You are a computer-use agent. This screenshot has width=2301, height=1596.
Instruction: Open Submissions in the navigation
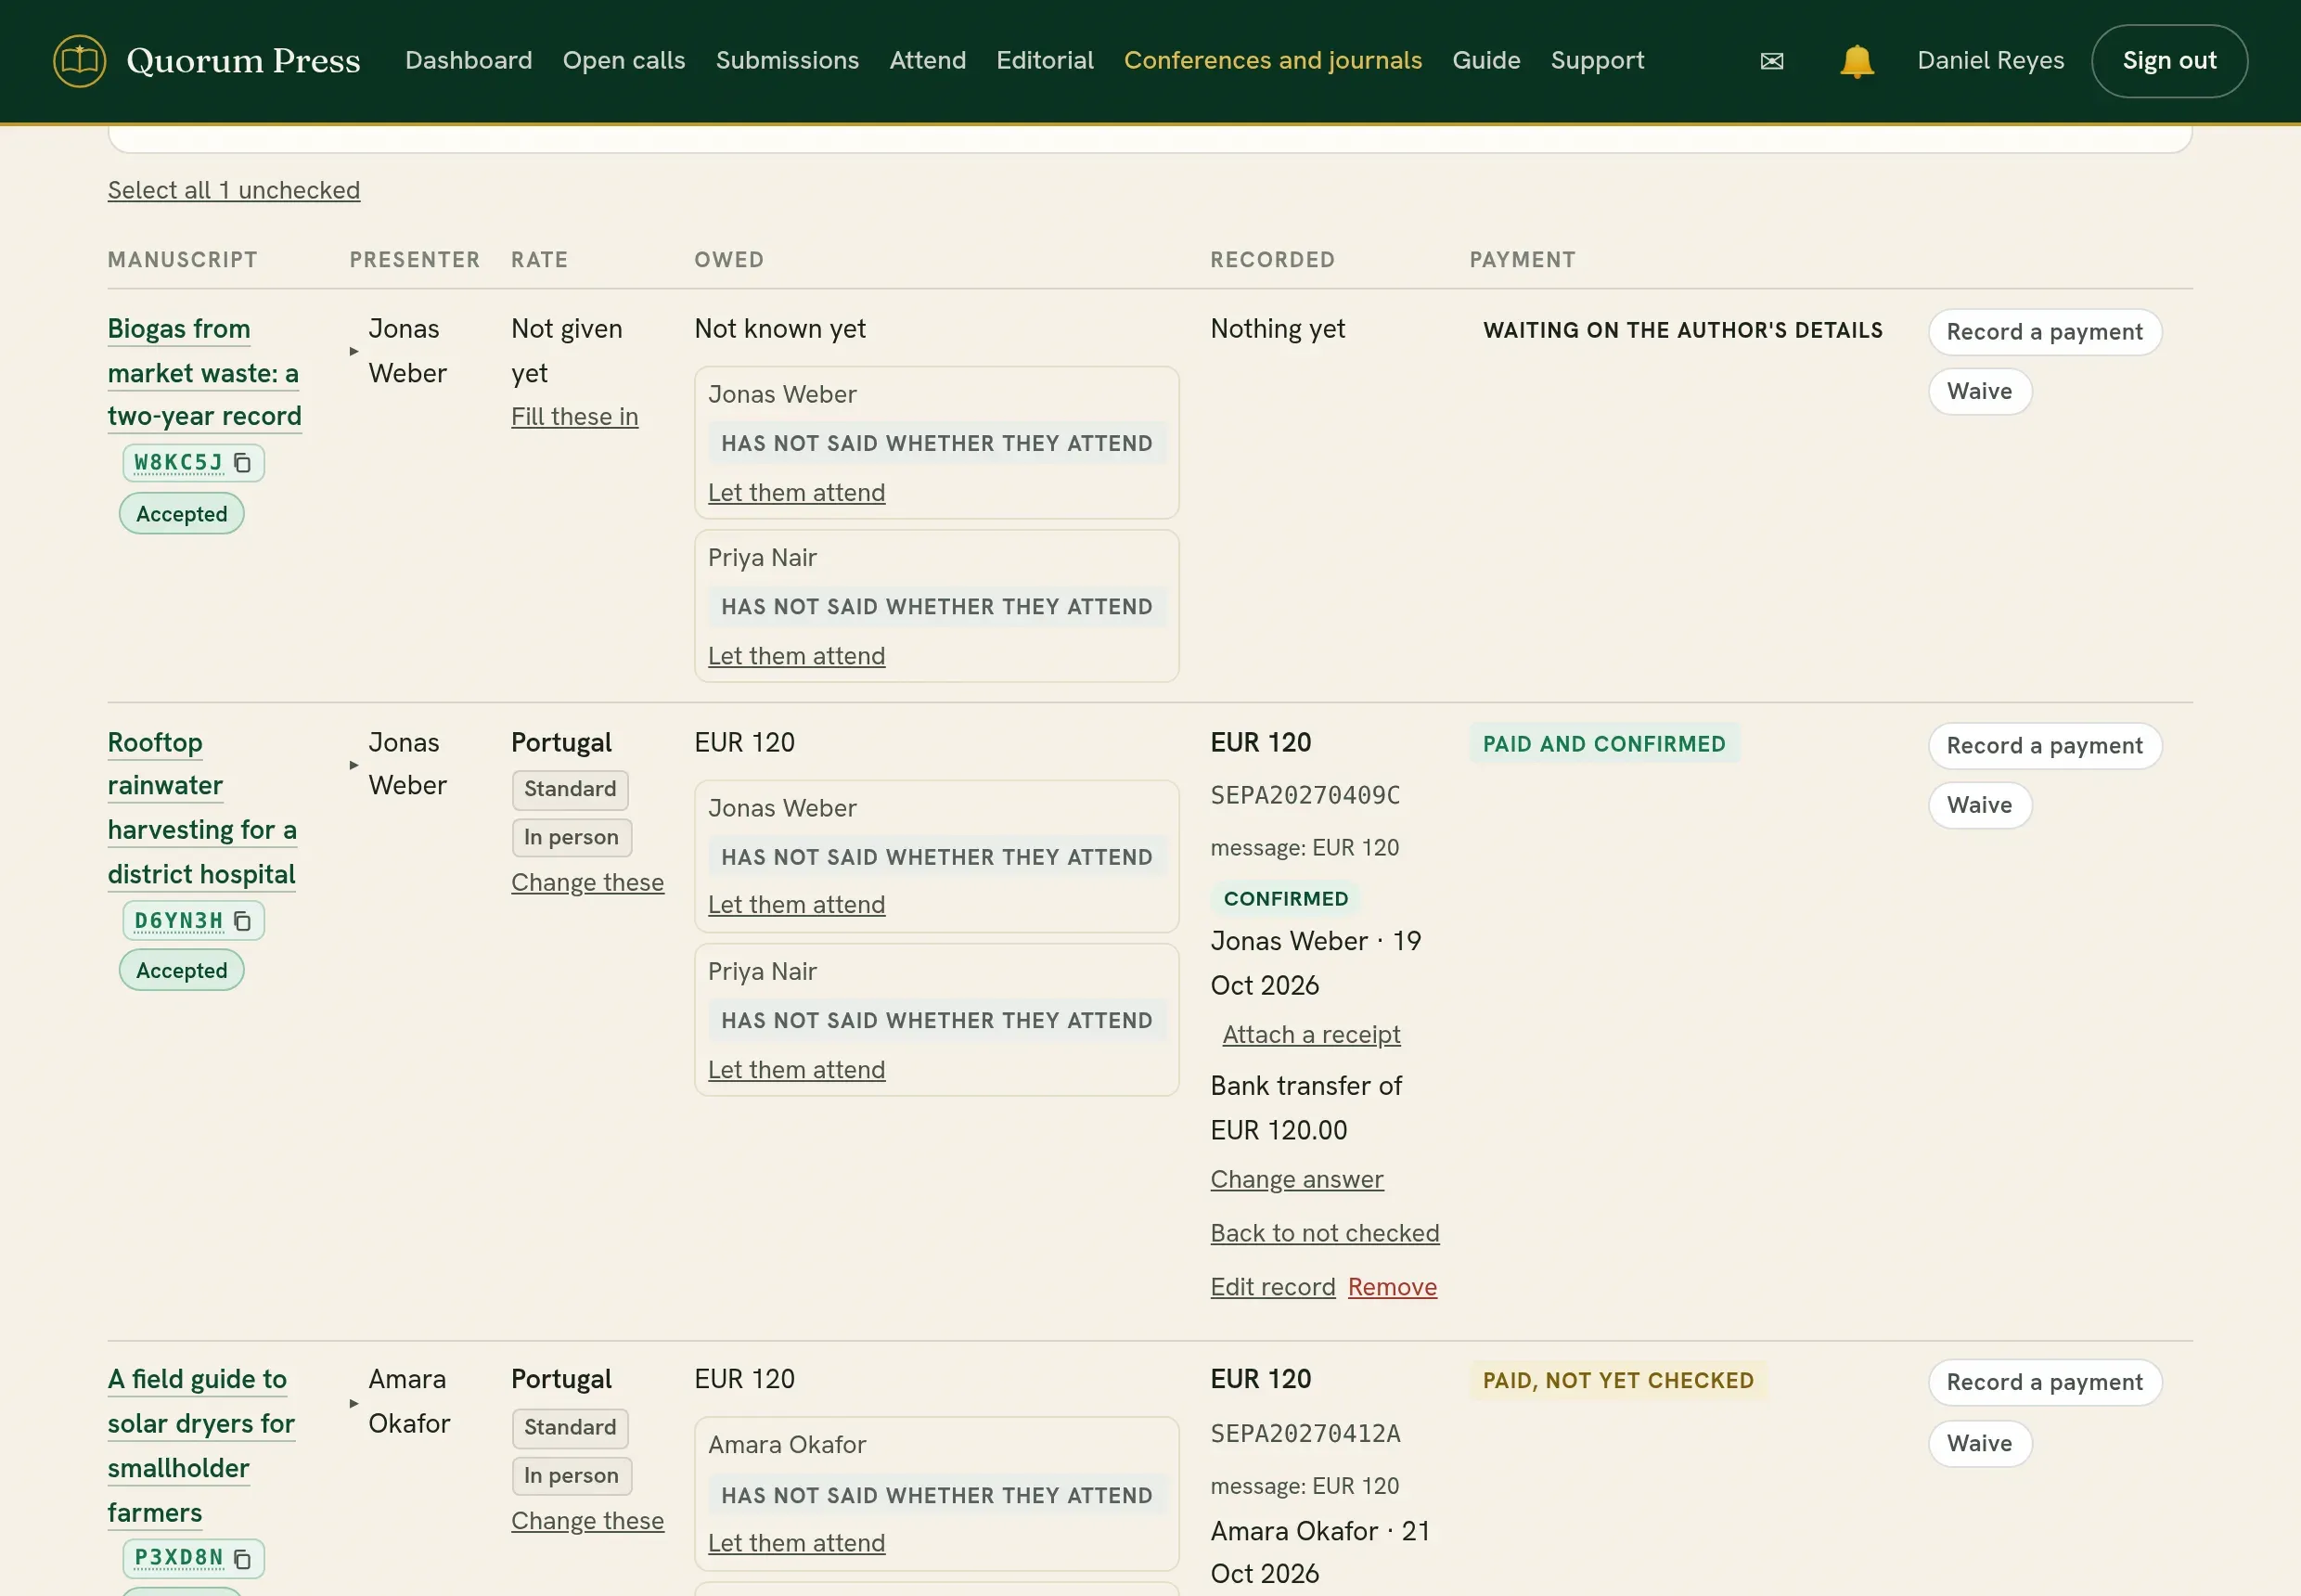[787, 61]
